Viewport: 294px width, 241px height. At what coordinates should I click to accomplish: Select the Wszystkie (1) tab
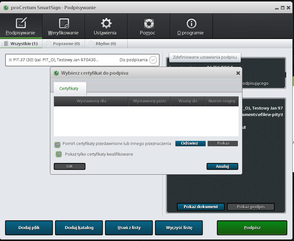point(21,43)
